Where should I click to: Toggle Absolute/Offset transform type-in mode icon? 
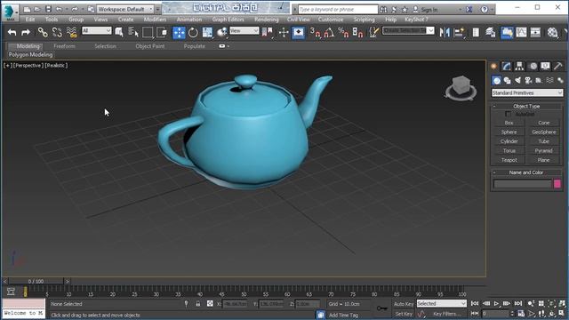[x=210, y=304]
